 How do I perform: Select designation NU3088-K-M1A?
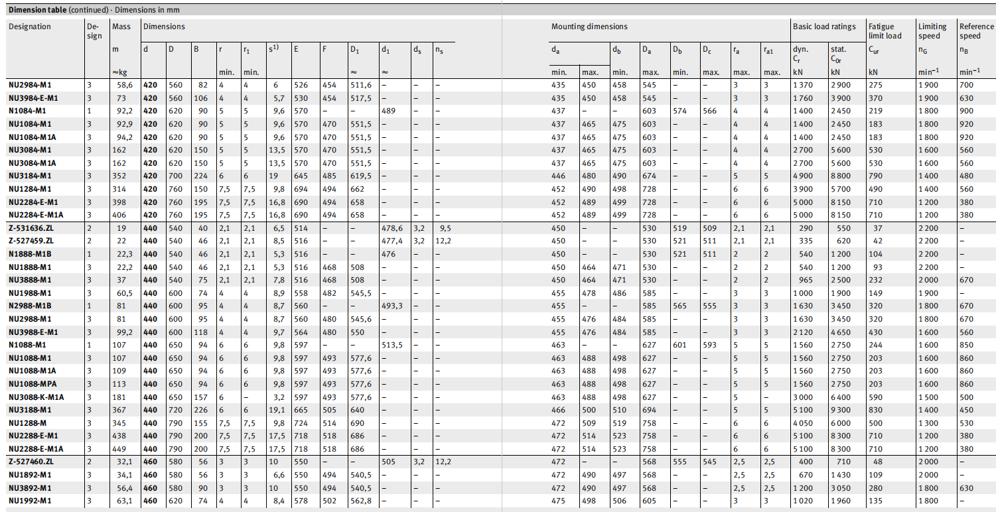[x=36, y=397]
